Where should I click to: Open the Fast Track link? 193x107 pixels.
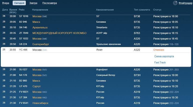[160, 62]
